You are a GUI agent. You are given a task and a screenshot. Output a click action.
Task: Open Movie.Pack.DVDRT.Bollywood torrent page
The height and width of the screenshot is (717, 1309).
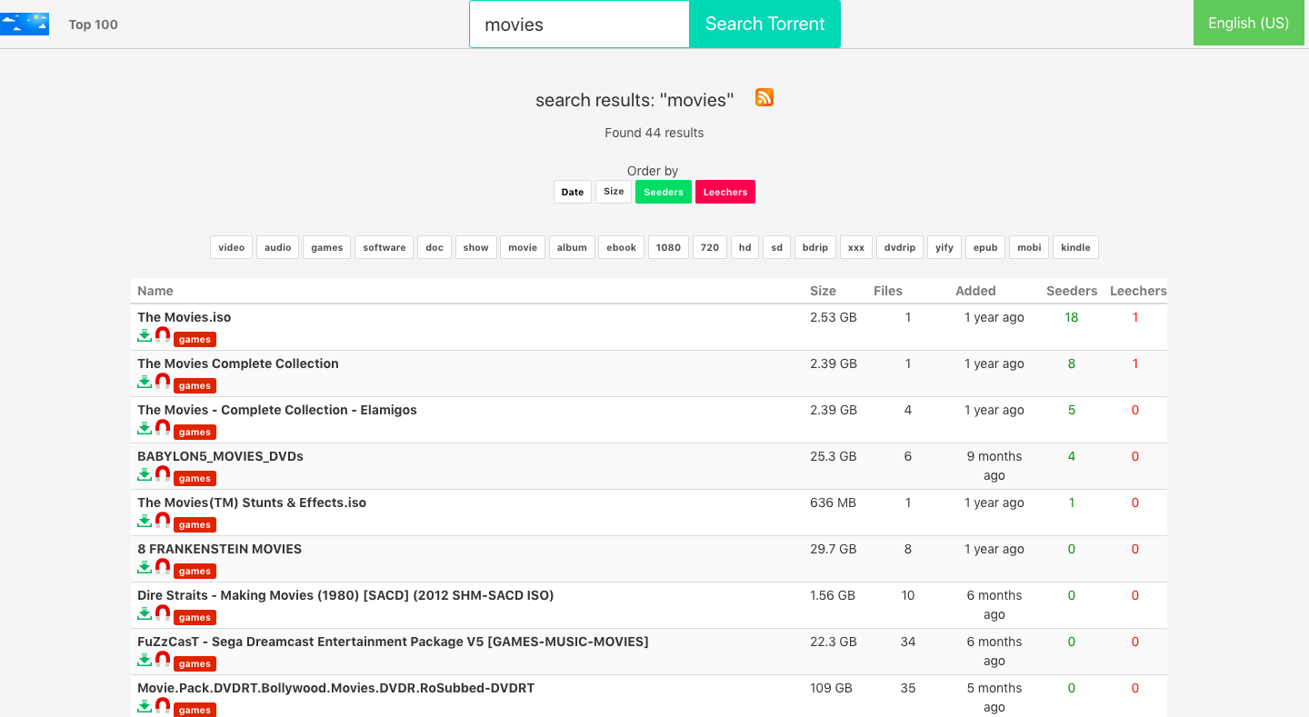click(335, 688)
